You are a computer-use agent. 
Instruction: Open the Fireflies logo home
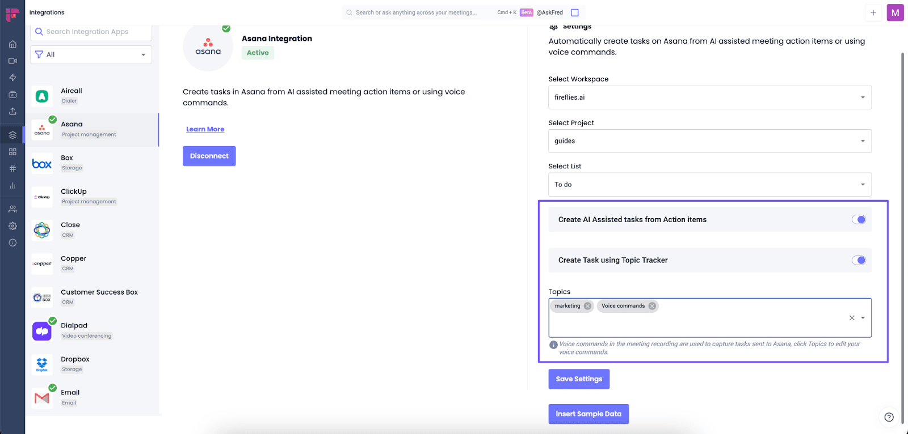coord(12,14)
